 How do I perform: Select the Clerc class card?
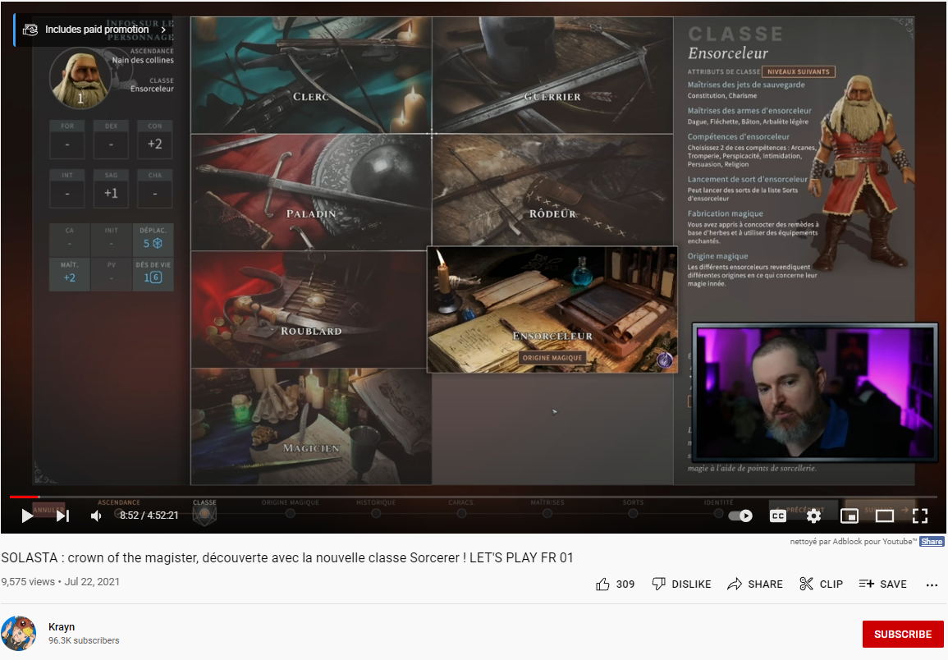pos(311,75)
